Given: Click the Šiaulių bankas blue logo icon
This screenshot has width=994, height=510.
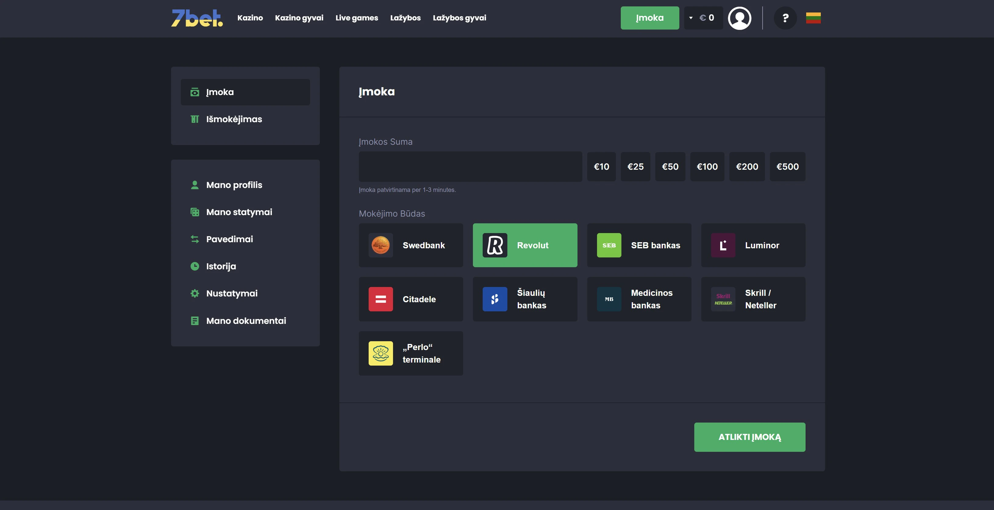Looking at the screenshot, I should [x=495, y=299].
